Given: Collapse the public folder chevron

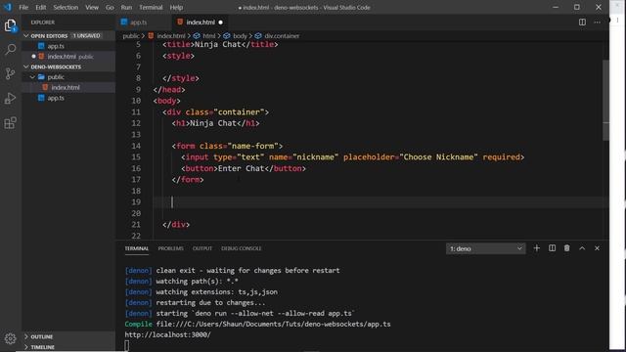Looking at the screenshot, I should 32,77.
